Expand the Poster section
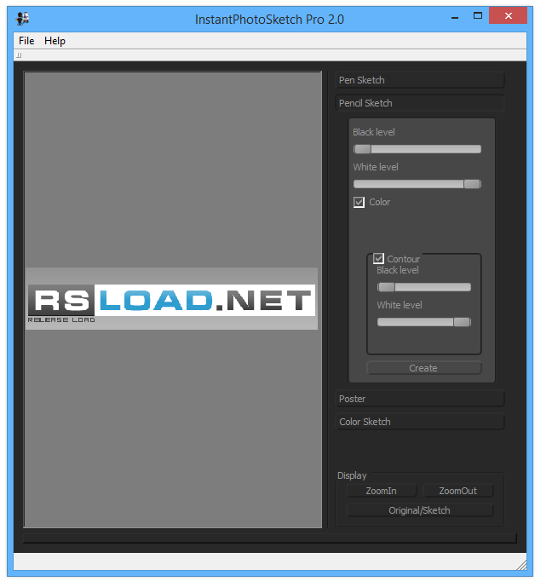This screenshot has height=587, width=552. tap(419, 399)
